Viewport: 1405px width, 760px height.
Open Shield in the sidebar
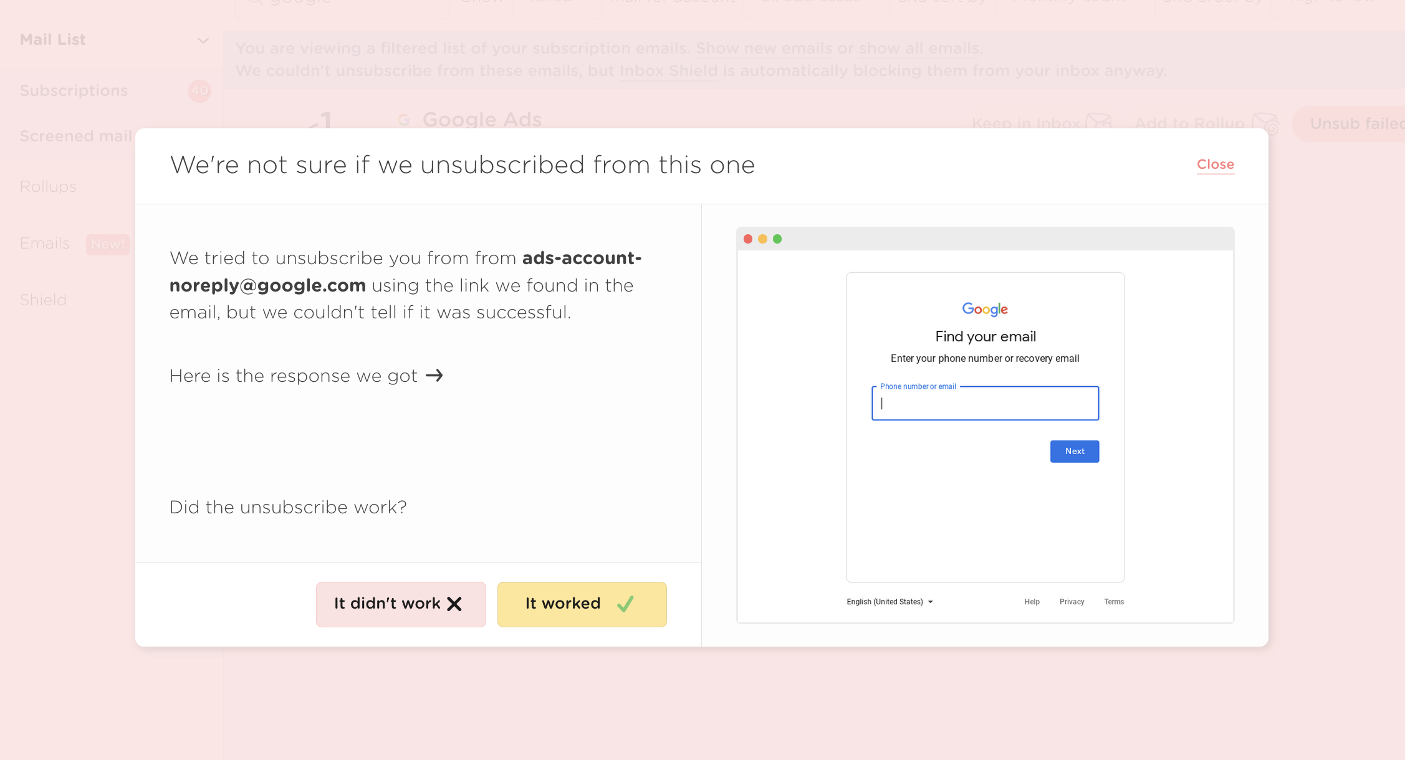[43, 300]
